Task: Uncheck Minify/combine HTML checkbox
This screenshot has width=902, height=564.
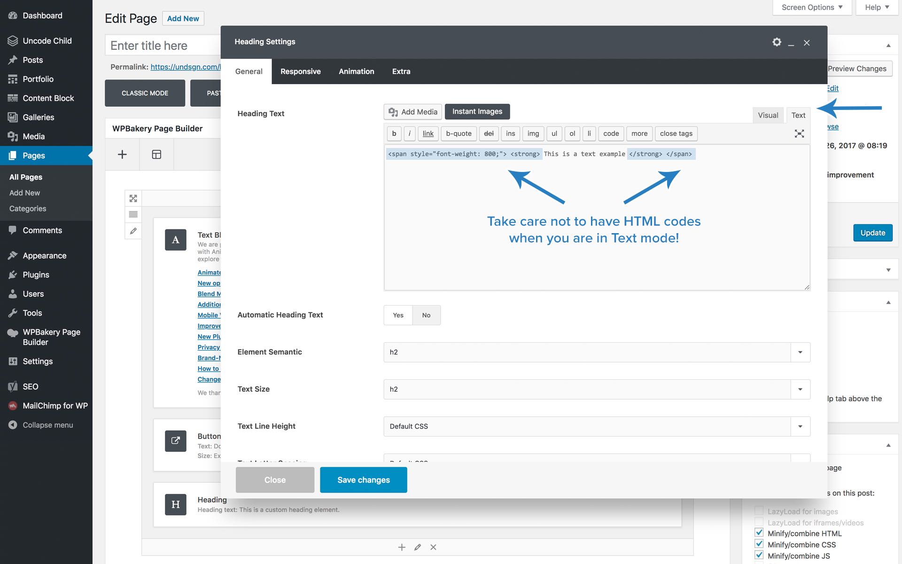Action: click(x=759, y=533)
